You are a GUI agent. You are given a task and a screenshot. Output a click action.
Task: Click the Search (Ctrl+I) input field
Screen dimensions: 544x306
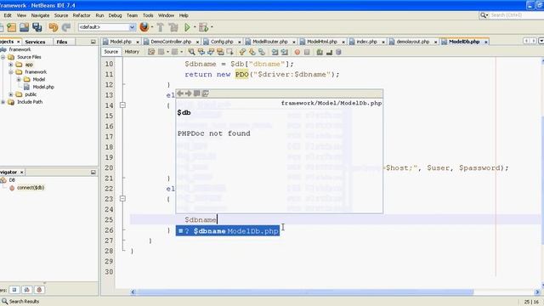pos(516,15)
